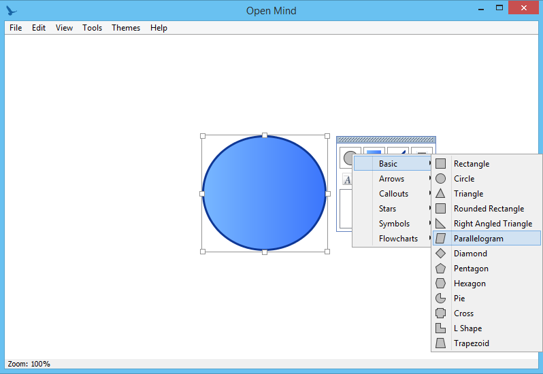
Task: Click the font 'A' button
Action: [347, 180]
